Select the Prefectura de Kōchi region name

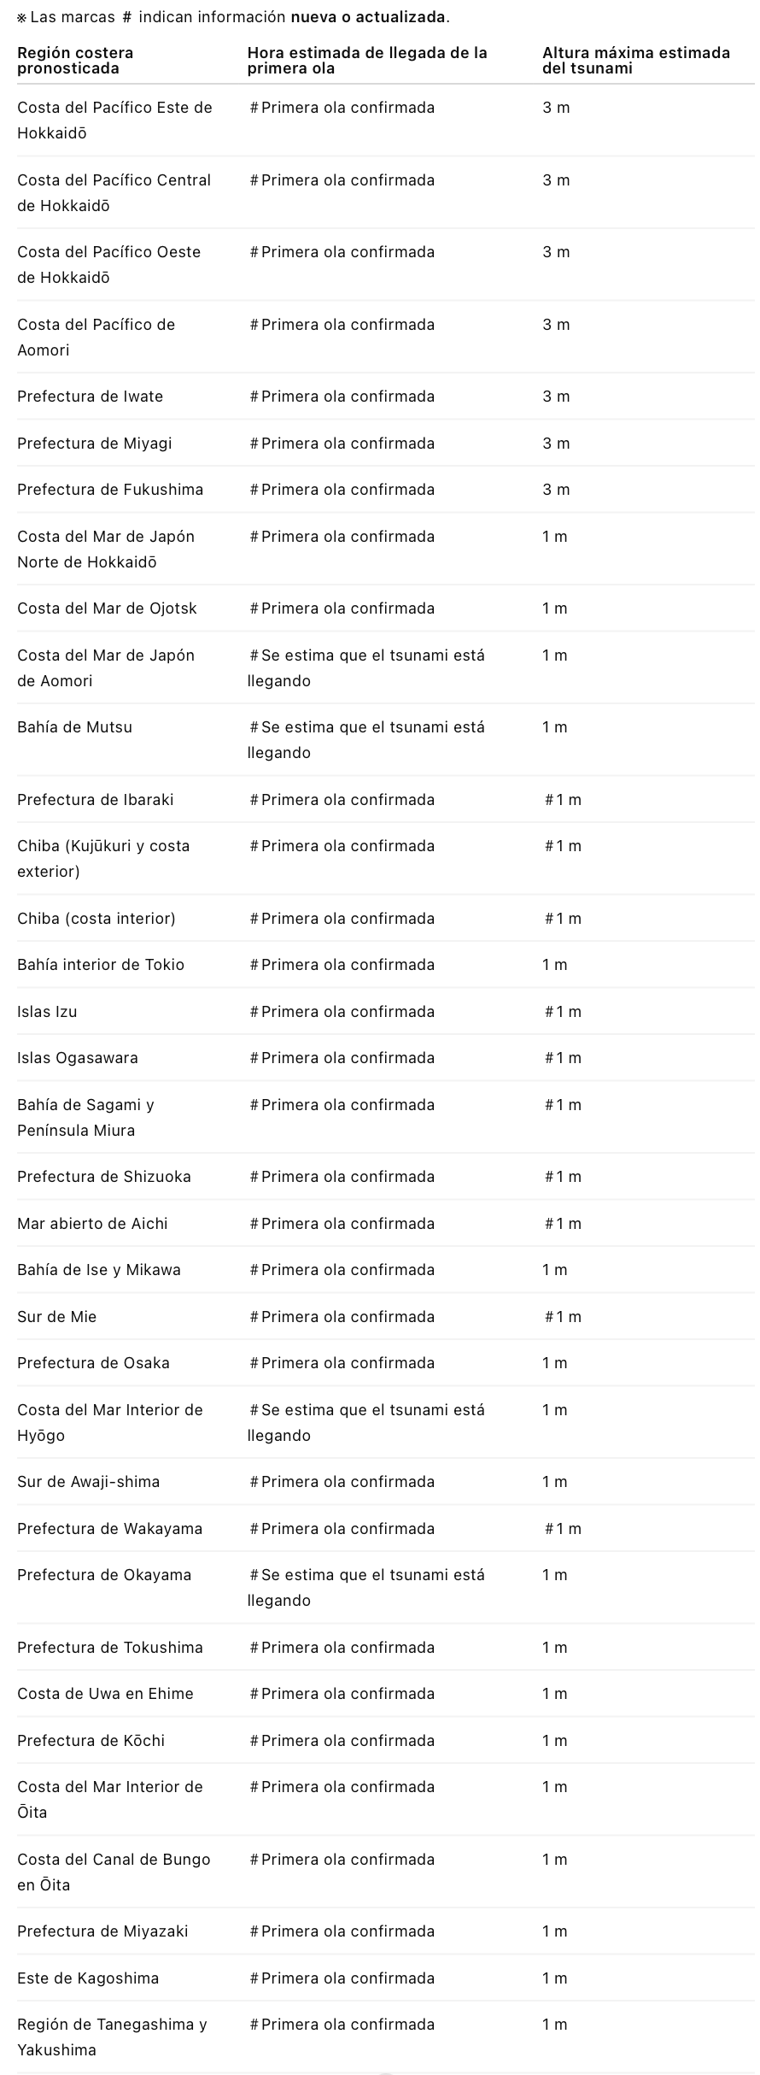pos(91,1741)
